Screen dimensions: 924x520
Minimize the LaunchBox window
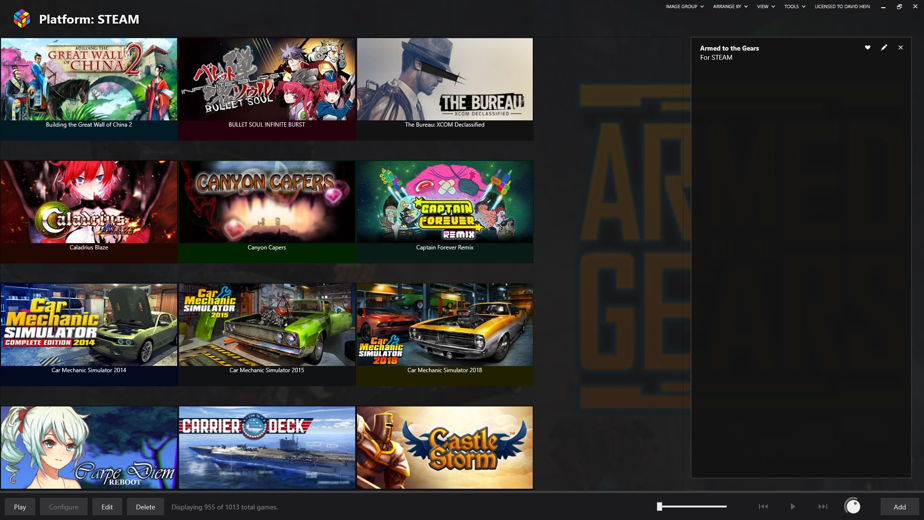pyautogui.click(x=883, y=7)
